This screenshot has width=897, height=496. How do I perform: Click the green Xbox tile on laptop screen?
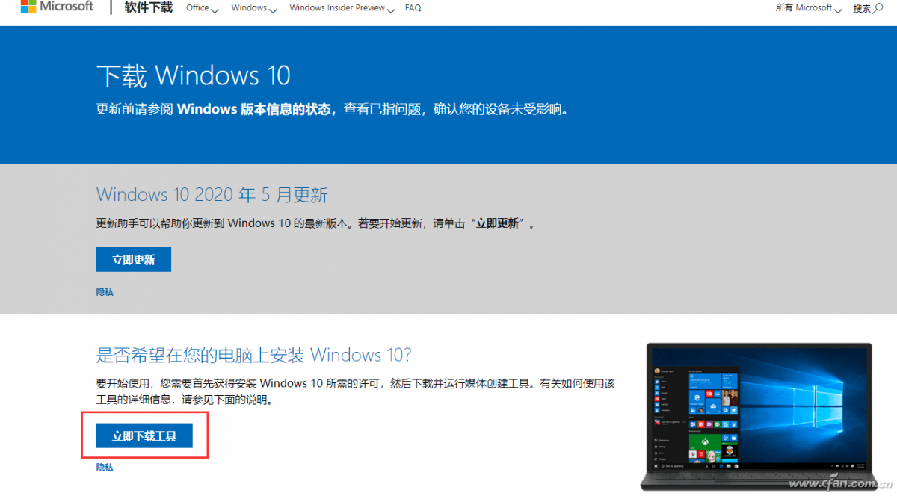pos(705,442)
